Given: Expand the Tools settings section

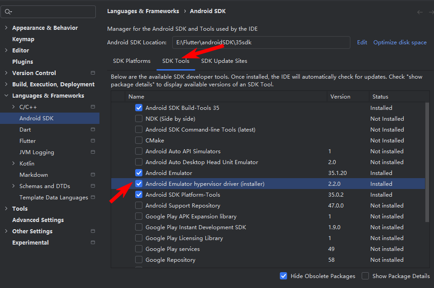Looking at the screenshot, I should 6,208.
